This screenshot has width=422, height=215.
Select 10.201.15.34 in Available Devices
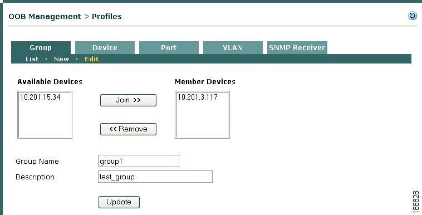tap(40, 97)
